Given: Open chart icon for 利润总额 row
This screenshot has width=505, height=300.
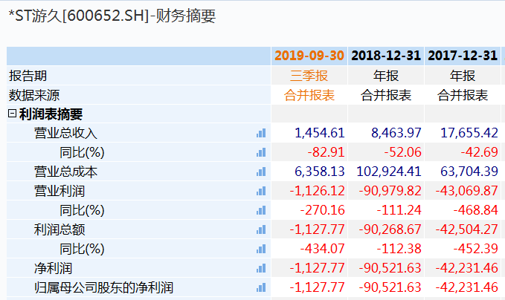Looking at the screenshot, I should [x=261, y=229].
